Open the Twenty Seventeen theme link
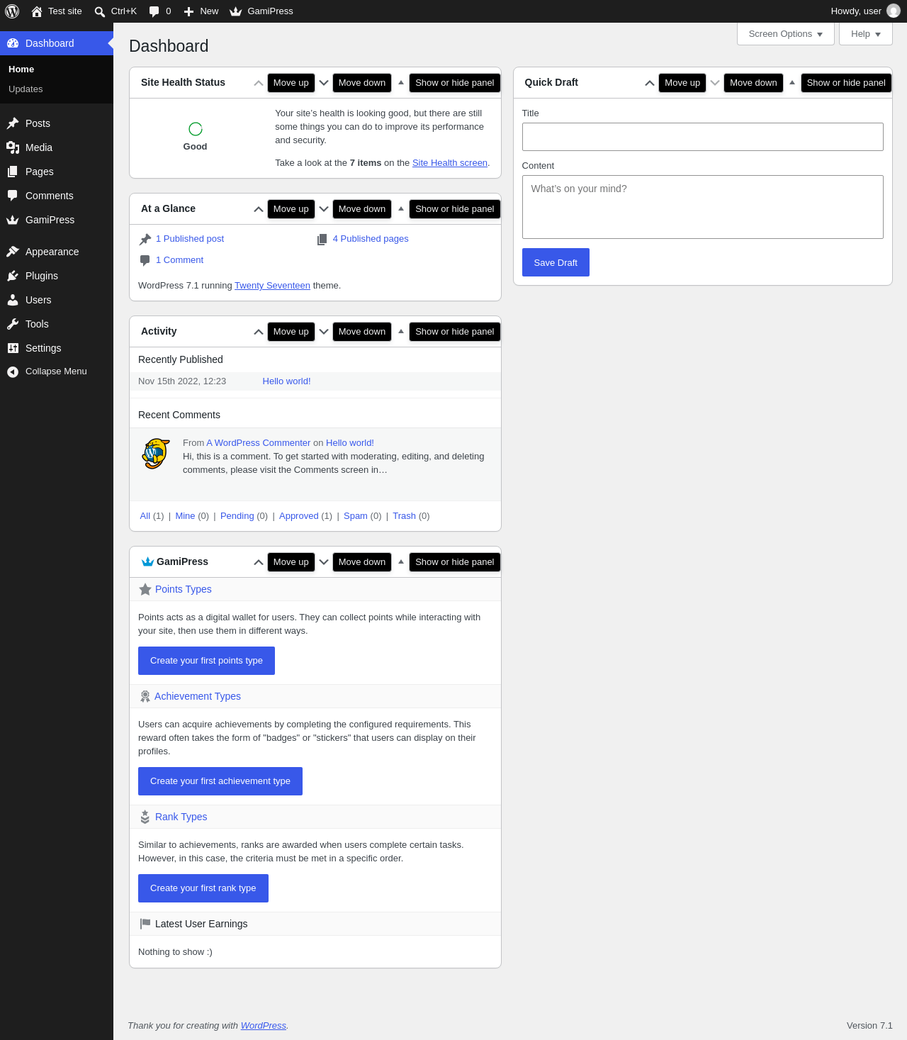This screenshot has height=1040, width=907. click(272, 286)
